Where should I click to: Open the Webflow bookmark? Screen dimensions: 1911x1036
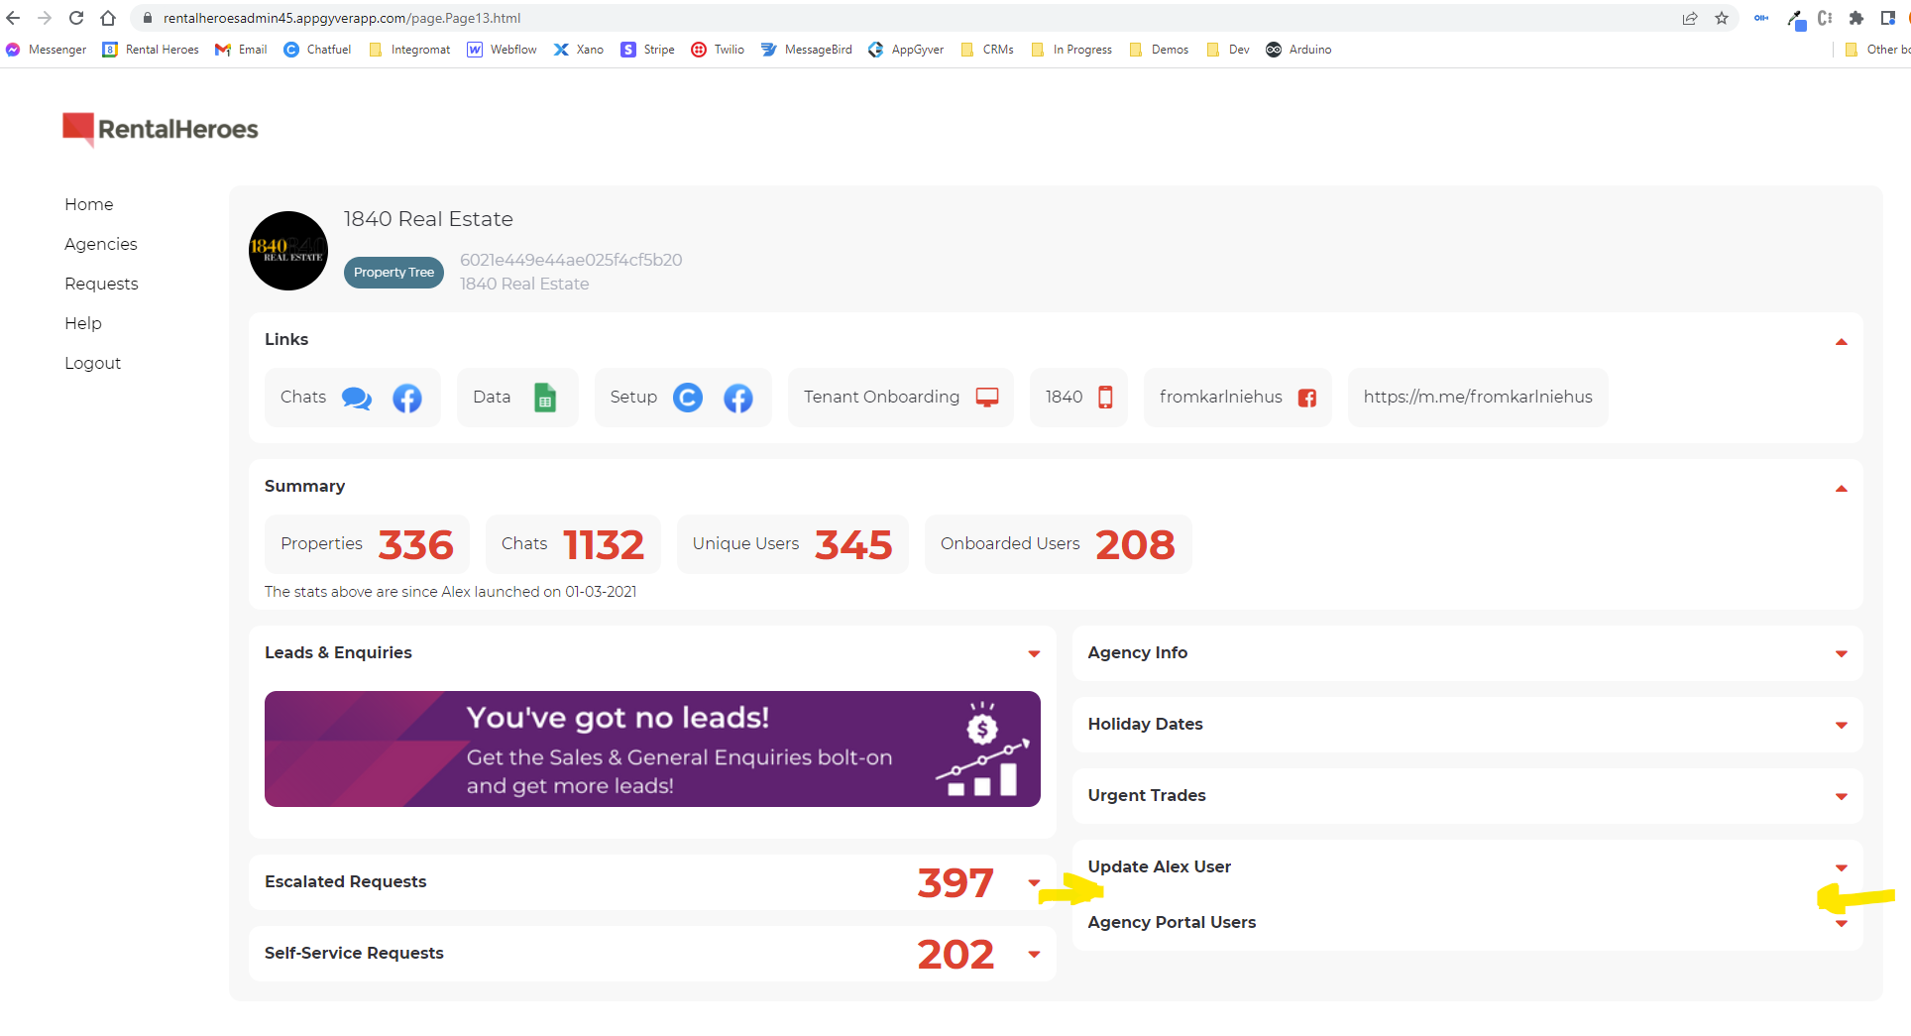[x=503, y=50]
